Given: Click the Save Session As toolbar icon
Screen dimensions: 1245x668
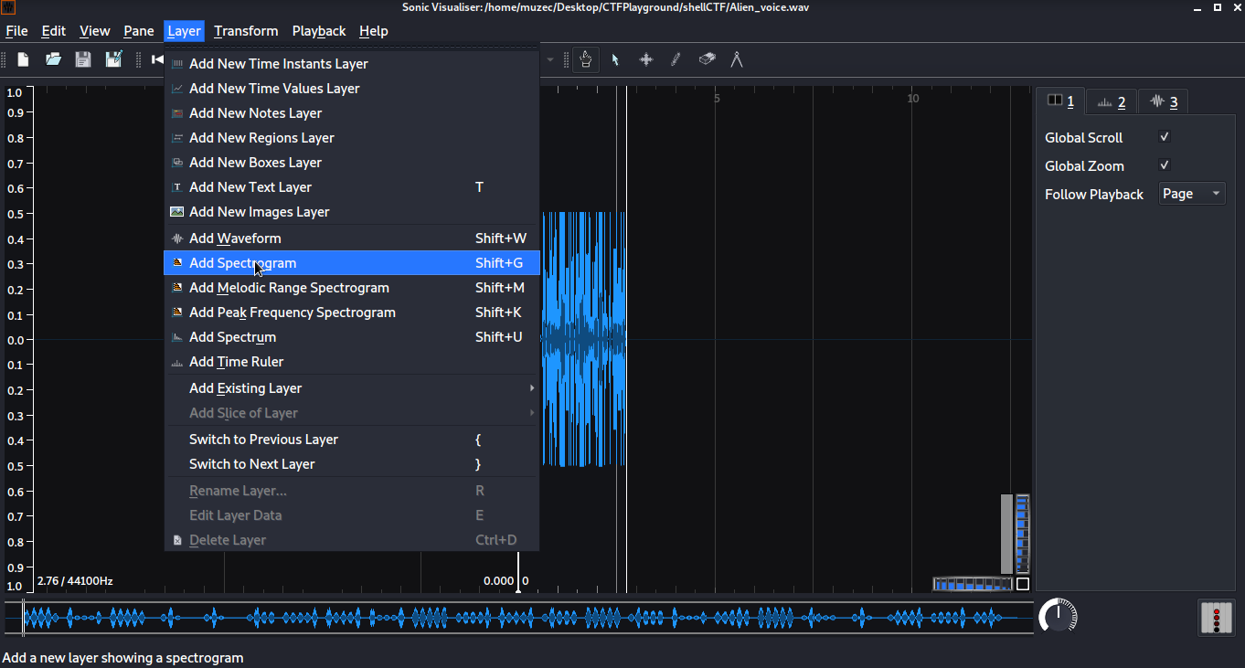Looking at the screenshot, I should click(x=113, y=59).
